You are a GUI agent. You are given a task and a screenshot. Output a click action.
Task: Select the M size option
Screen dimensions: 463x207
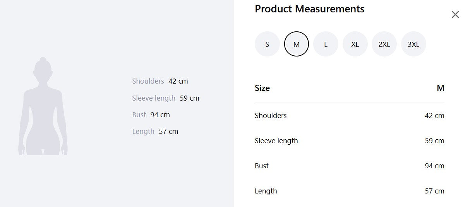(x=297, y=44)
